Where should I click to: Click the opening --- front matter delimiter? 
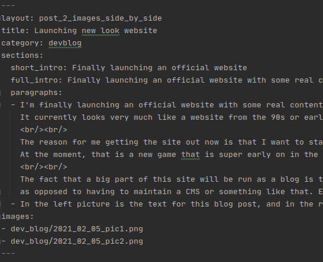tap(8, 5)
